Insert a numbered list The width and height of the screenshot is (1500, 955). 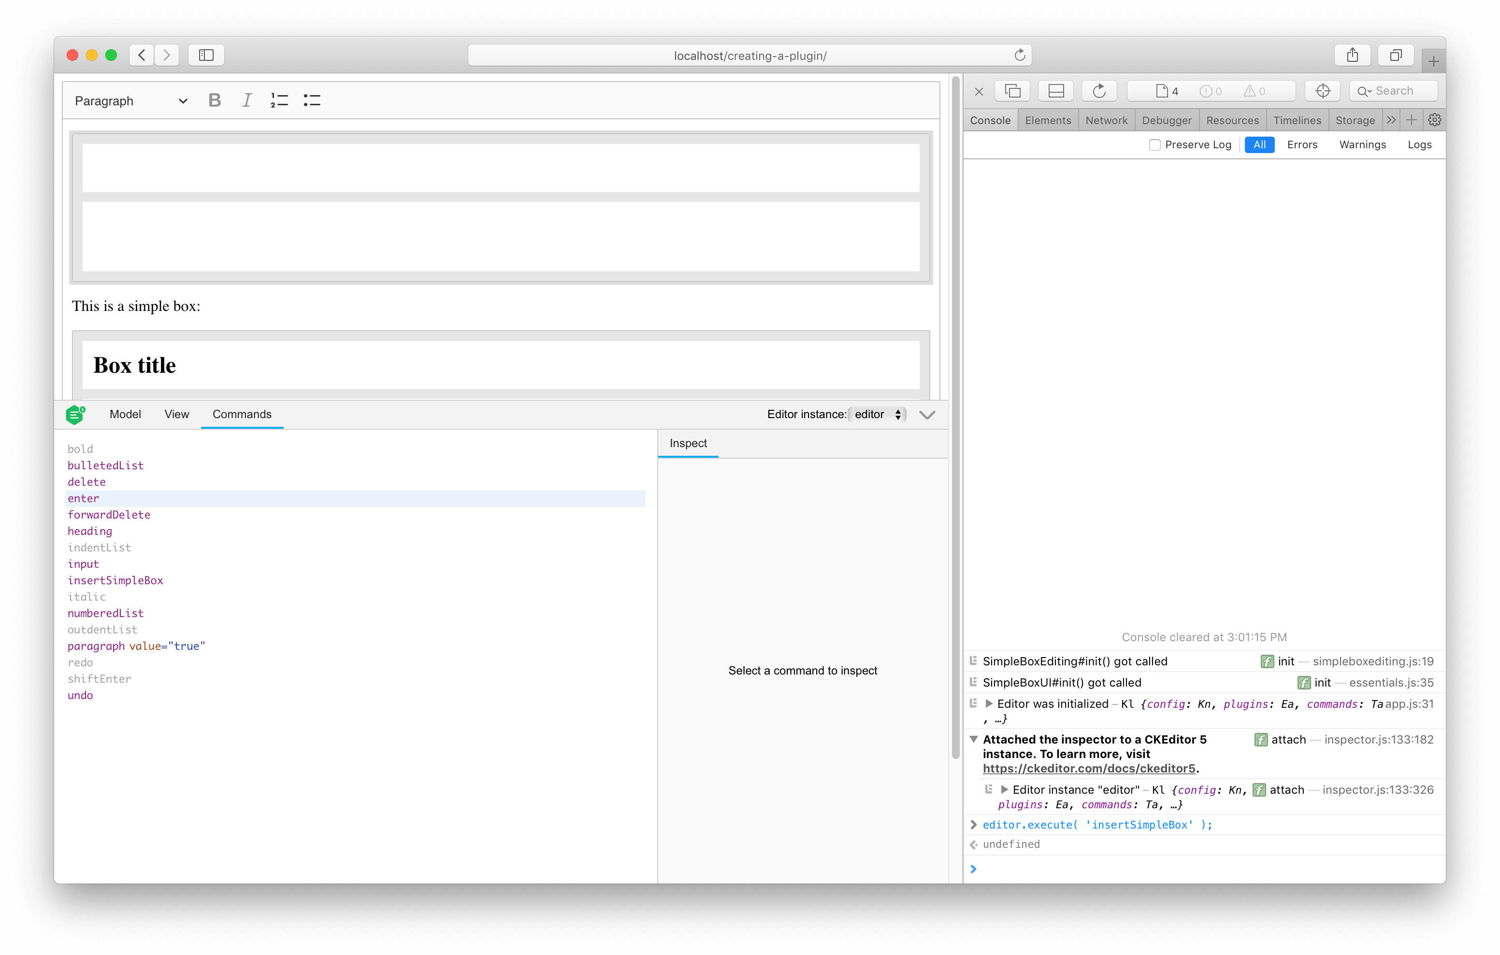(x=279, y=99)
